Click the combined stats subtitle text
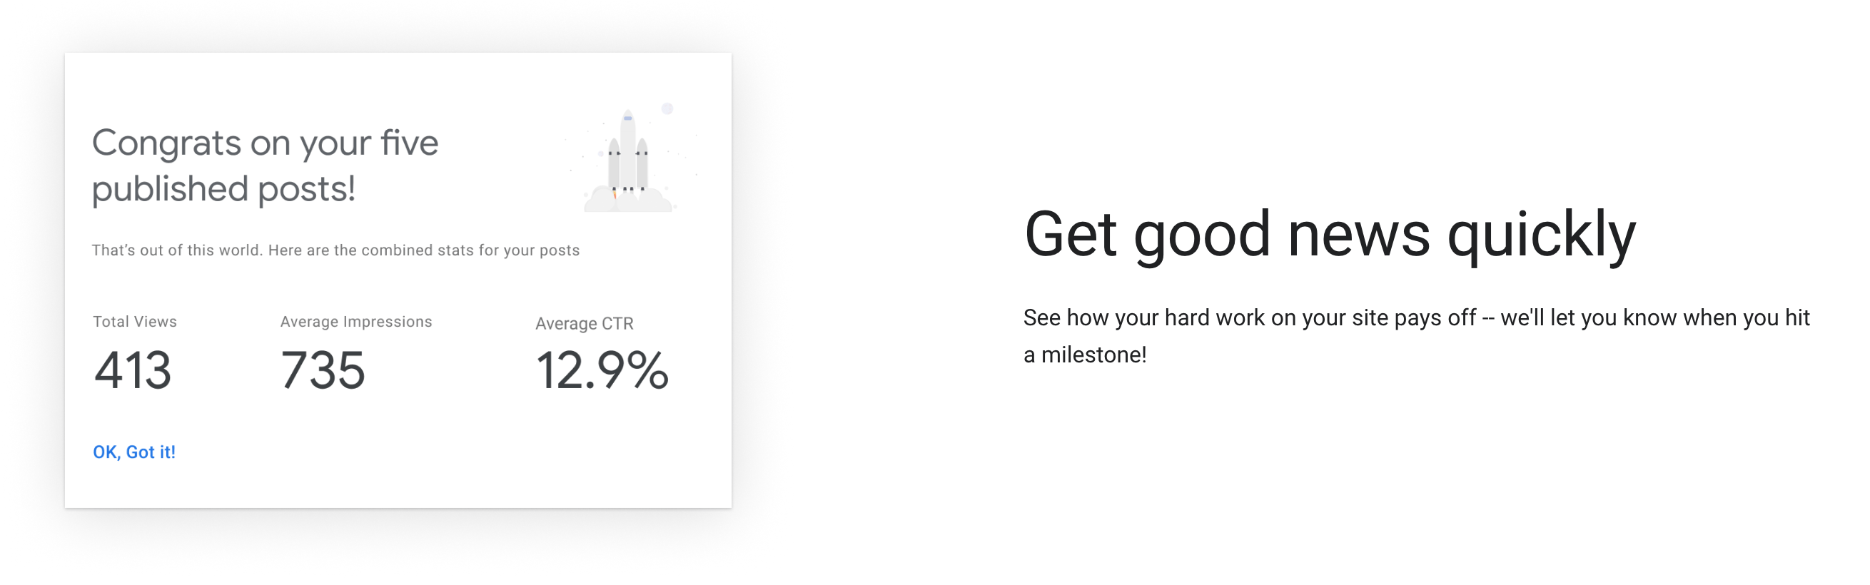1870x585 pixels. pyautogui.click(x=335, y=250)
